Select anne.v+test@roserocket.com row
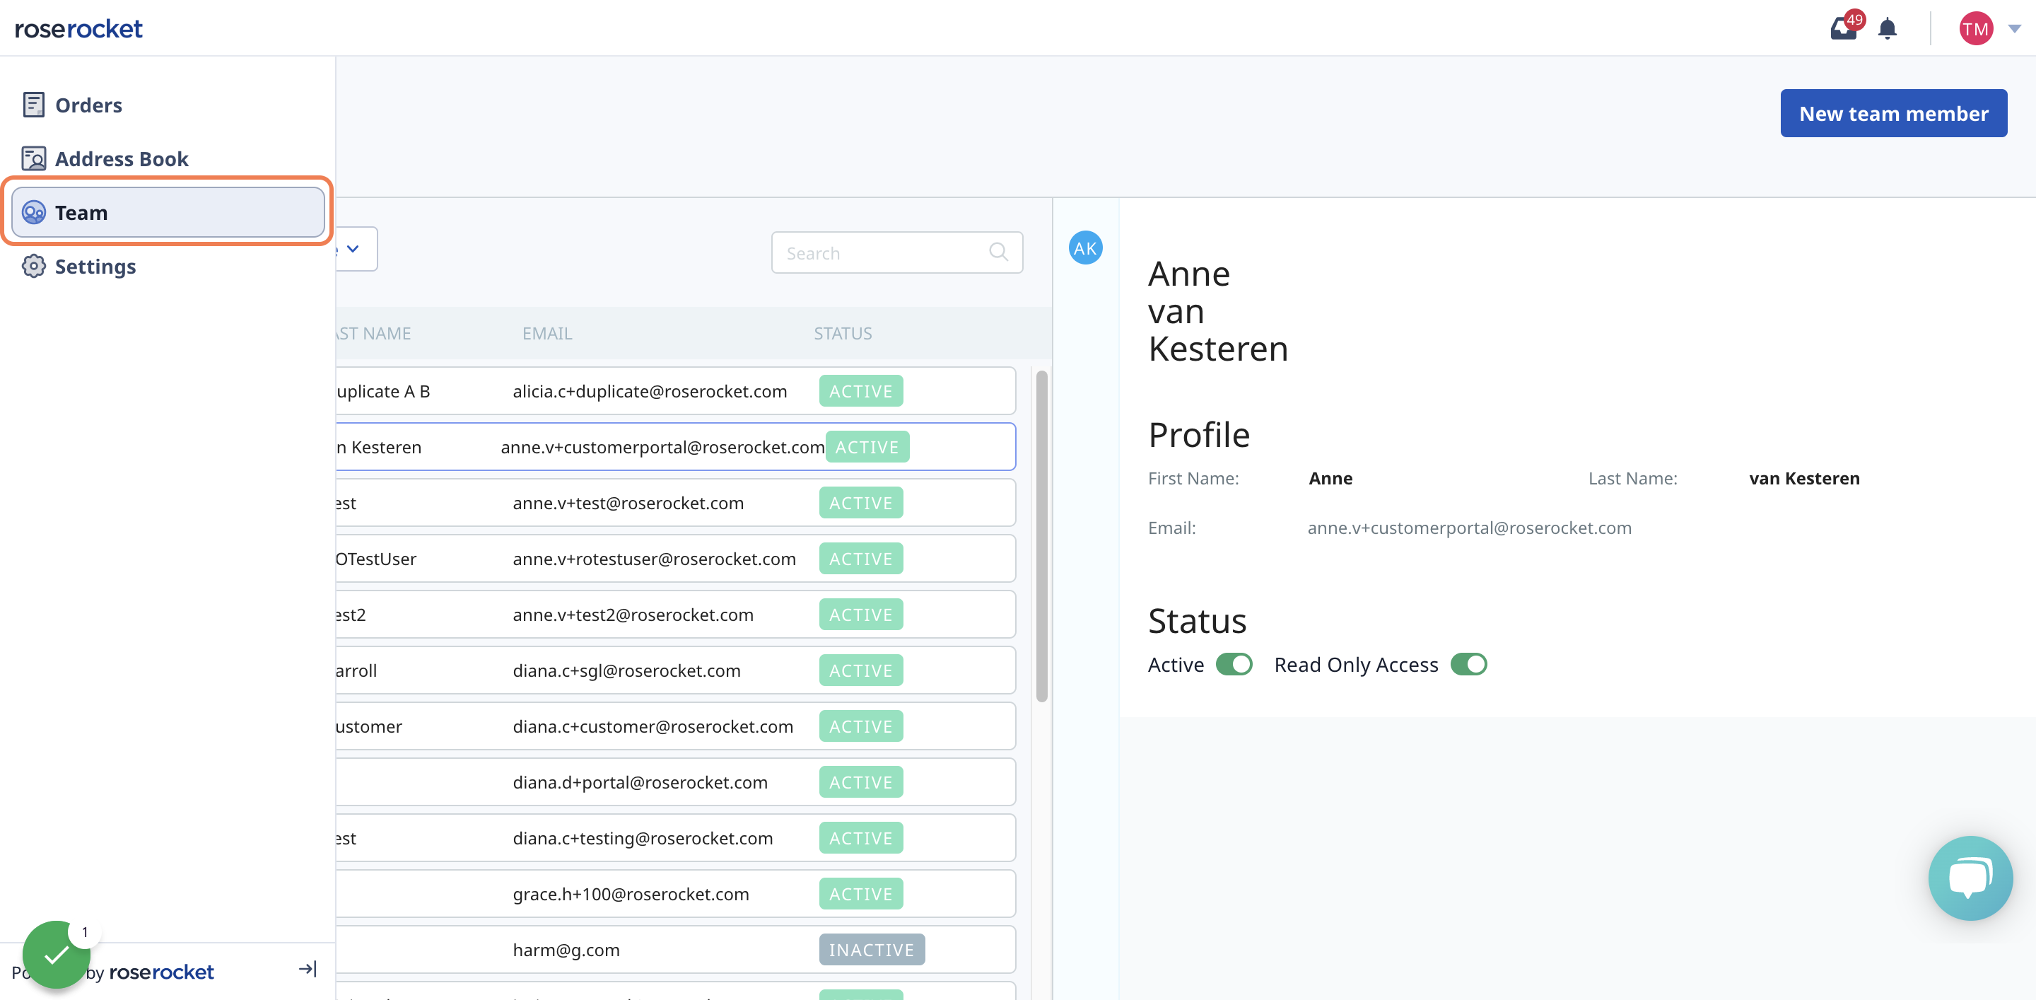 pos(676,502)
